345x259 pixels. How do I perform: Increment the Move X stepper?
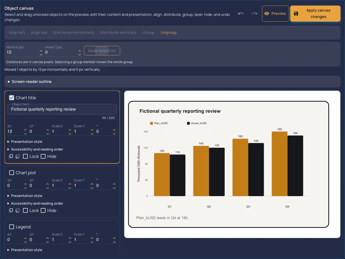(x=41, y=50)
